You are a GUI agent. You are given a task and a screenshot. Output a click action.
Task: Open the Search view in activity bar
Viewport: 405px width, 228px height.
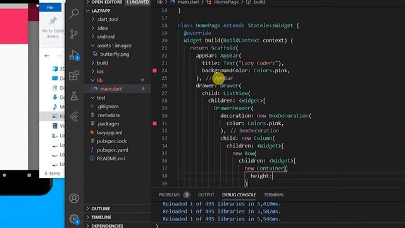tap(74, 13)
